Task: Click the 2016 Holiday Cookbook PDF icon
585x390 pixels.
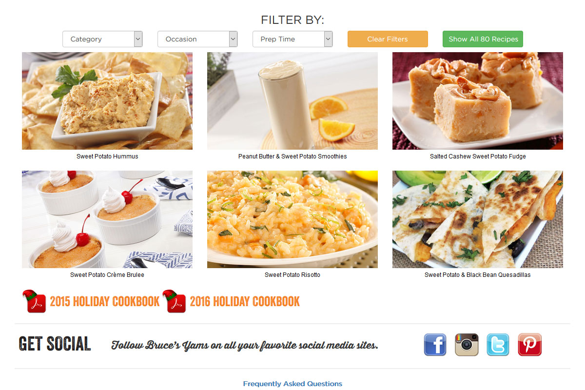Action: pyautogui.click(x=175, y=301)
